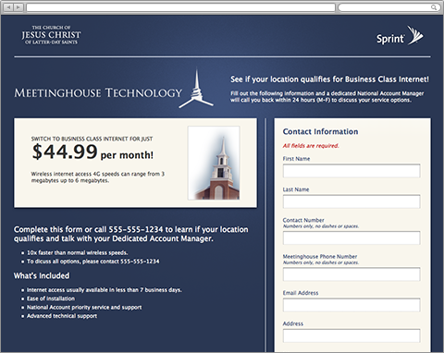Viewport: 444px width, 353px height.
Task: Focus the Contact Number field
Action: point(351,238)
